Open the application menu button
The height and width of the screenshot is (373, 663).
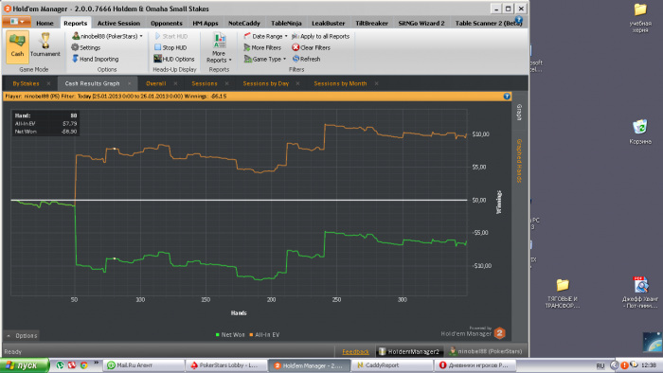pyautogui.click(x=16, y=22)
